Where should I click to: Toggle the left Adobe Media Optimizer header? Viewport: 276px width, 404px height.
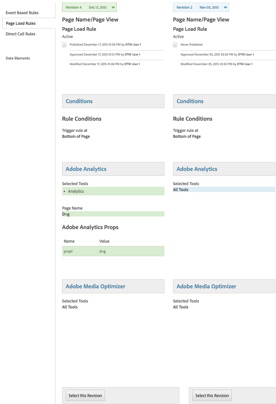tap(113, 286)
